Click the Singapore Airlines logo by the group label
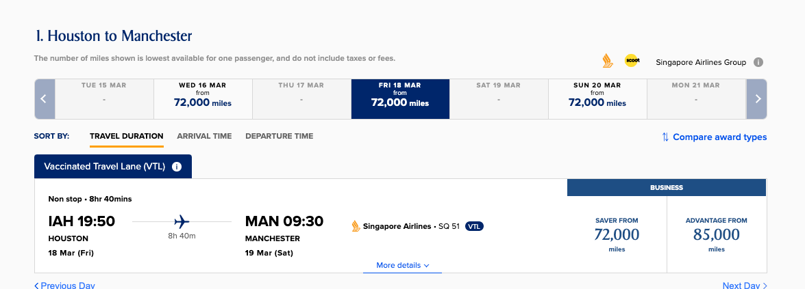Screen dimensions: 805x289 click(607, 60)
